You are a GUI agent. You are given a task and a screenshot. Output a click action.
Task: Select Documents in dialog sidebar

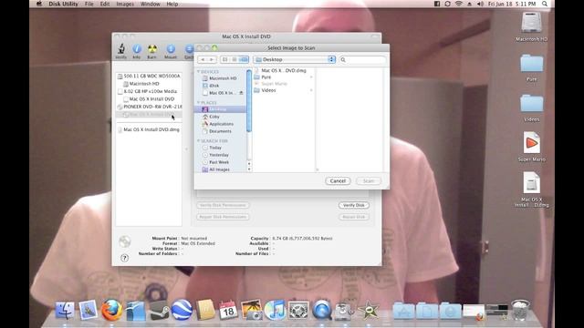(x=220, y=131)
